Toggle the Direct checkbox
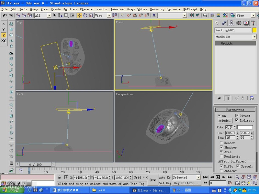Viewport: 259px width, 194px height. pyautogui.click(x=237, y=115)
